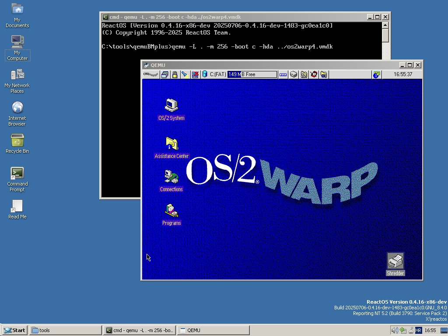Toggle the red shield icon on QEMU toolbar
This screenshot has width=448, height=336.
pos(314,74)
